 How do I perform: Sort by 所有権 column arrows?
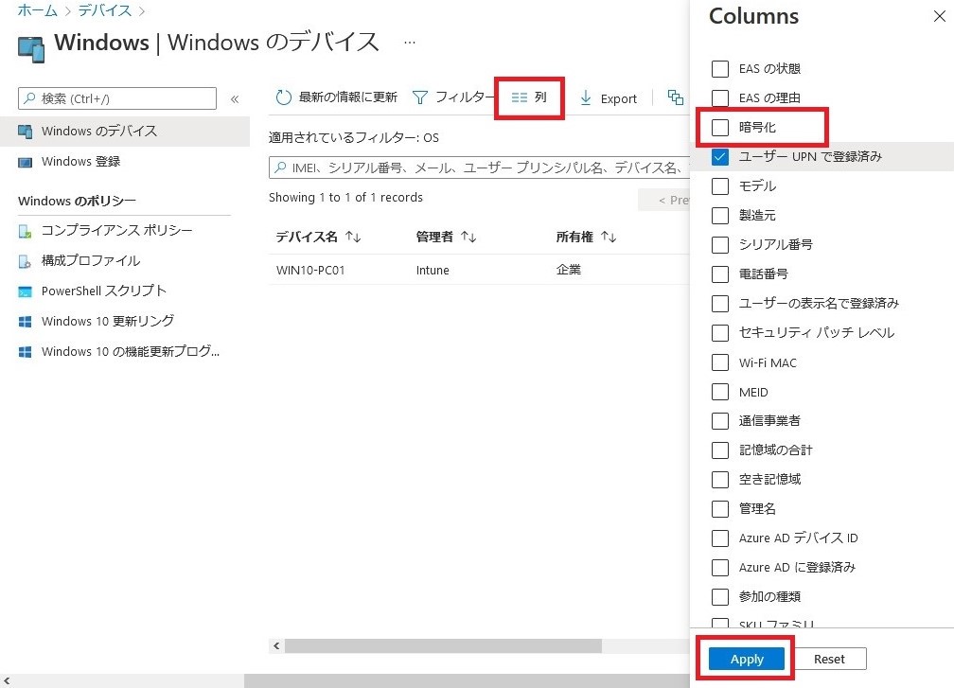coord(609,237)
